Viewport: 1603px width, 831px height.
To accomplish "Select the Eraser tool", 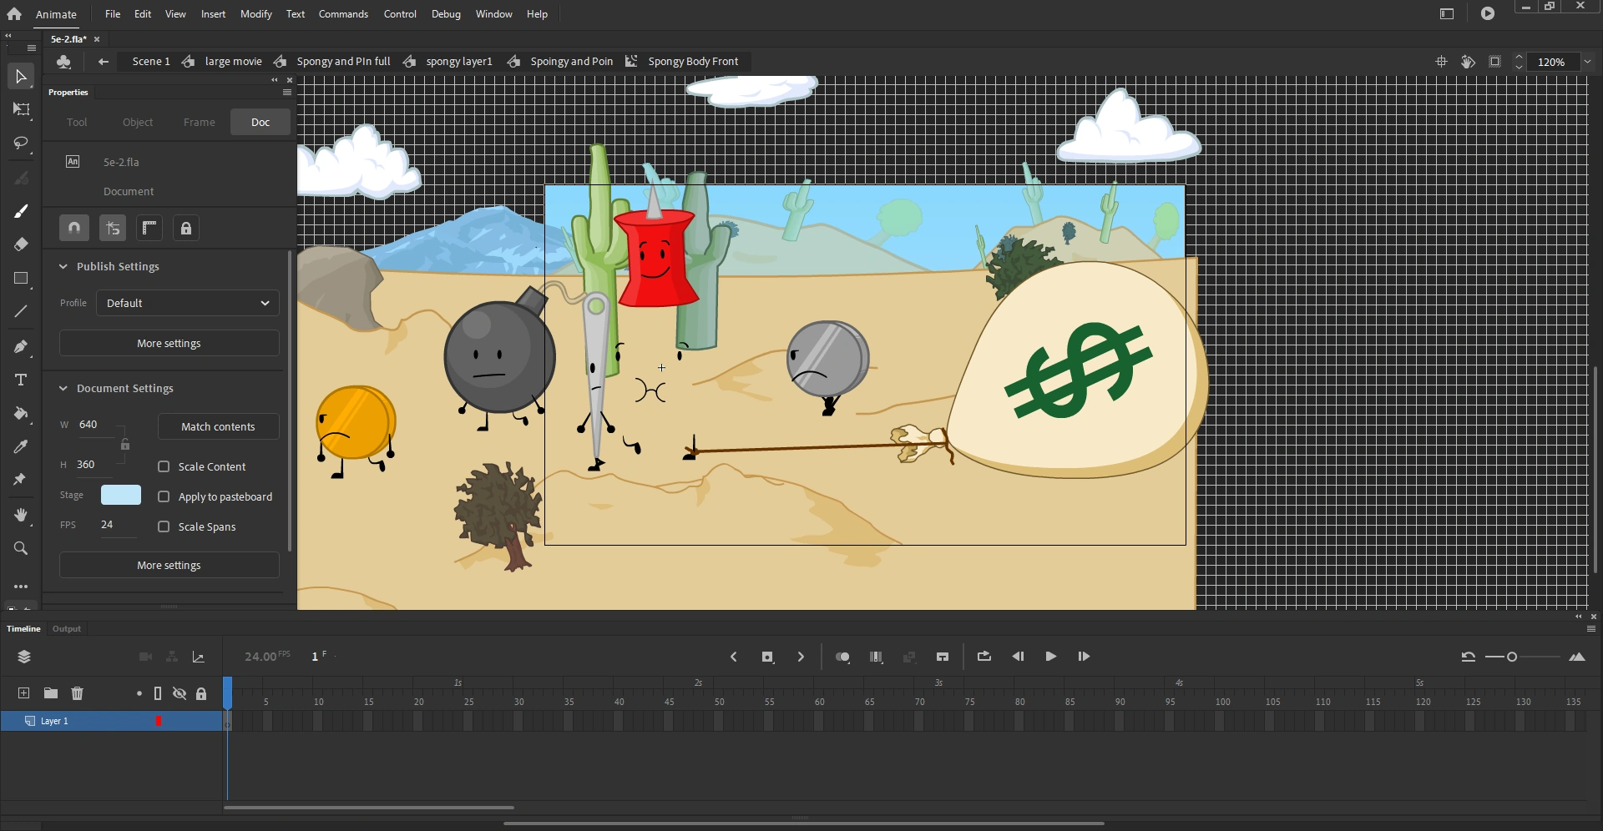I will coord(21,244).
